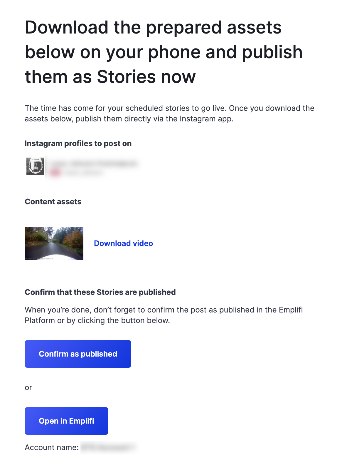The width and height of the screenshot is (347, 458).
Task: Click 'Emplifi' in the confirmation paragraph
Action: tap(291, 310)
